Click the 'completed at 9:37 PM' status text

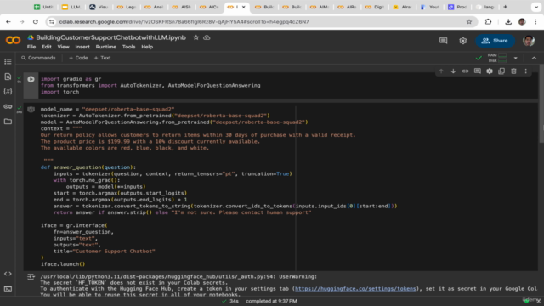(271, 301)
